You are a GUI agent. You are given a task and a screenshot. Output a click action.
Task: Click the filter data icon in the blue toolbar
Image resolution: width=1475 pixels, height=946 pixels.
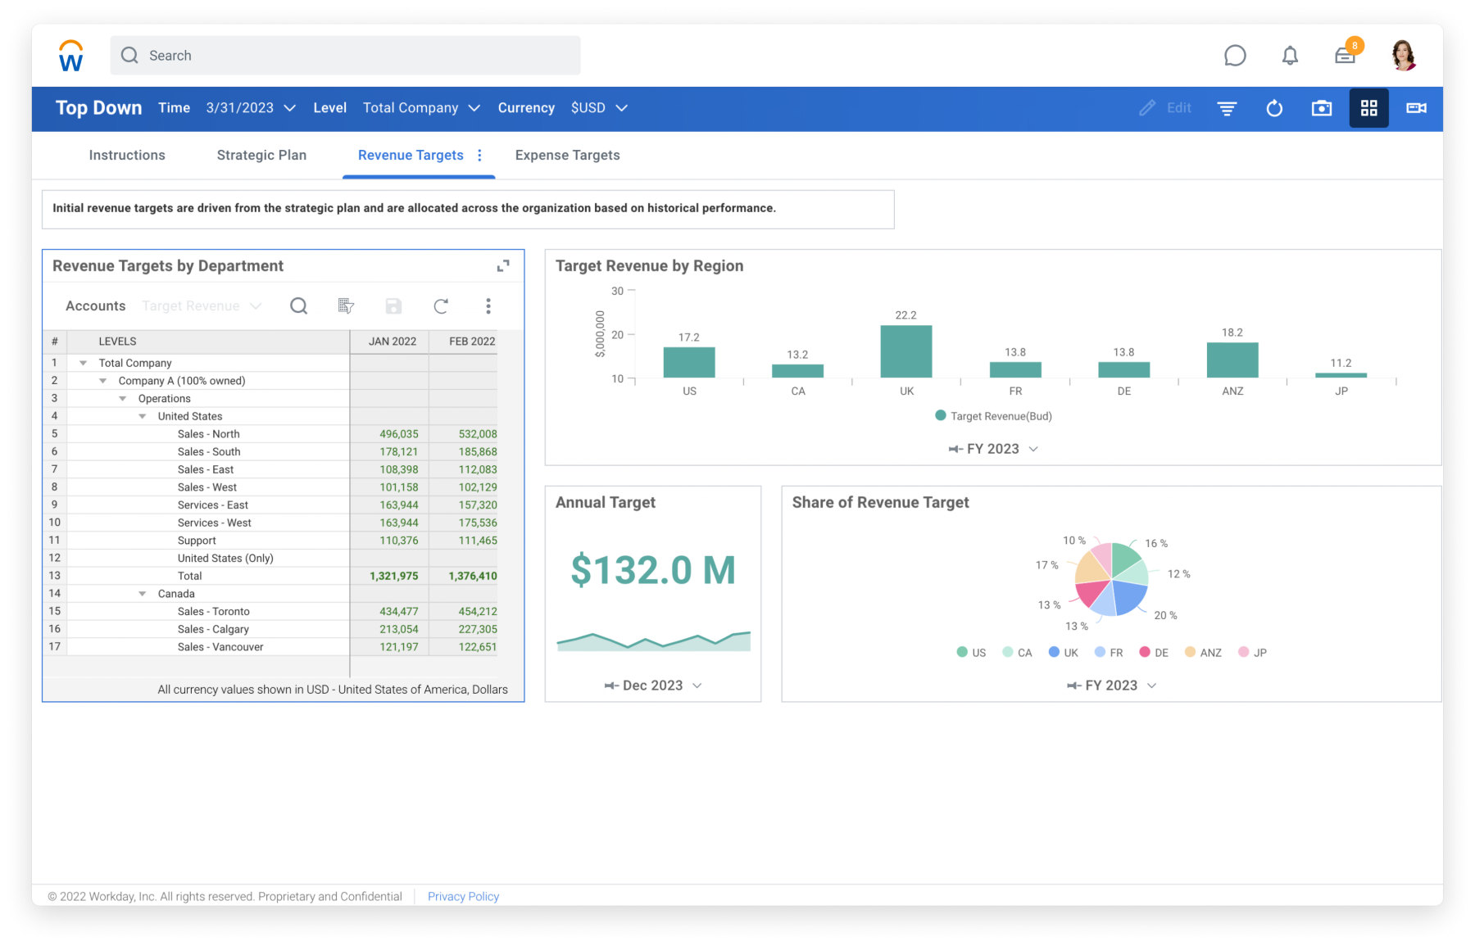[x=1227, y=107]
